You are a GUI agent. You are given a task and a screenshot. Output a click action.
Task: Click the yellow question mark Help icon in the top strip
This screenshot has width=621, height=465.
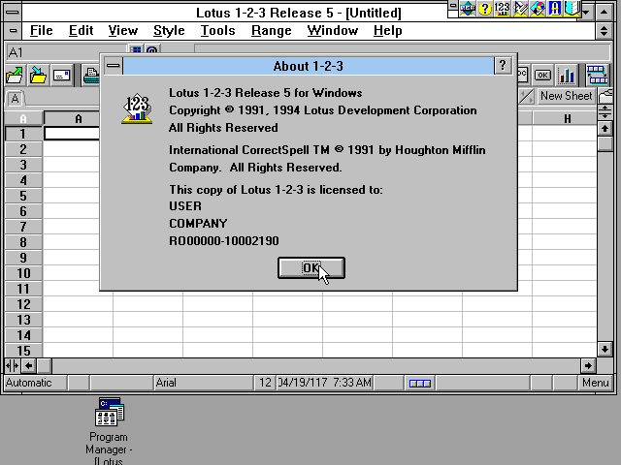[485, 9]
